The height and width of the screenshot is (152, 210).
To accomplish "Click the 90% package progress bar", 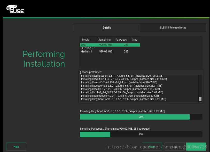I will (141, 117).
